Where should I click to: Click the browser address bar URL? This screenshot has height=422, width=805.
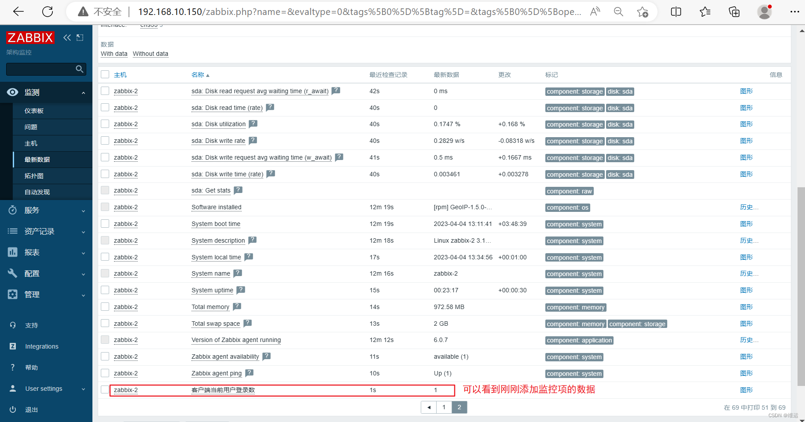pos(359,12)
